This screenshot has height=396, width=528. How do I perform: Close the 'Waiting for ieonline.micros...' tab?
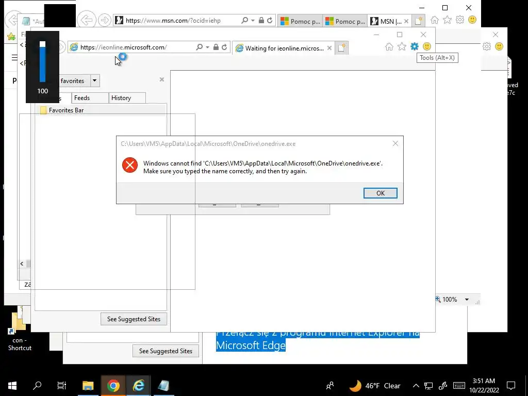(x=329, y=48)
